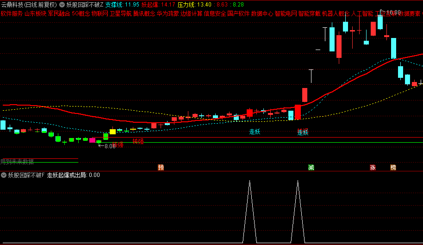This screenshot has width=423, height=245.
Task: Open the 卫星导航 concept tag
Action: [x=121, y=13]
